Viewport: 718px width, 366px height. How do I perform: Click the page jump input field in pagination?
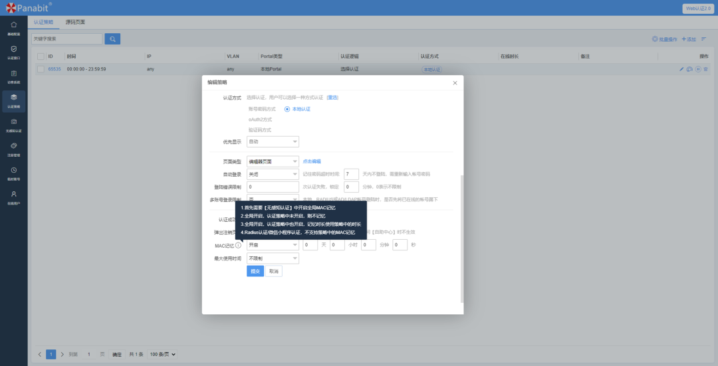pyautogui.click(x=89, y=354)
